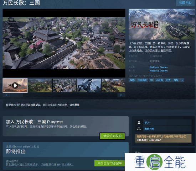The width and height of the screenshot is (196, 171).
Task: Open NetEase Games developer link
Action: [159, 67]
